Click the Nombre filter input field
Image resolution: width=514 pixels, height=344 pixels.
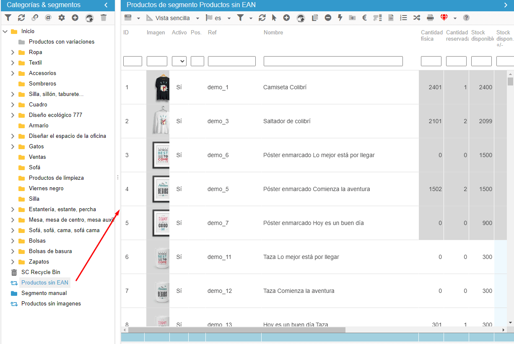point(333,61)
